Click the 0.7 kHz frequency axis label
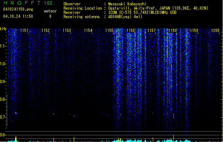 [3, 117]
